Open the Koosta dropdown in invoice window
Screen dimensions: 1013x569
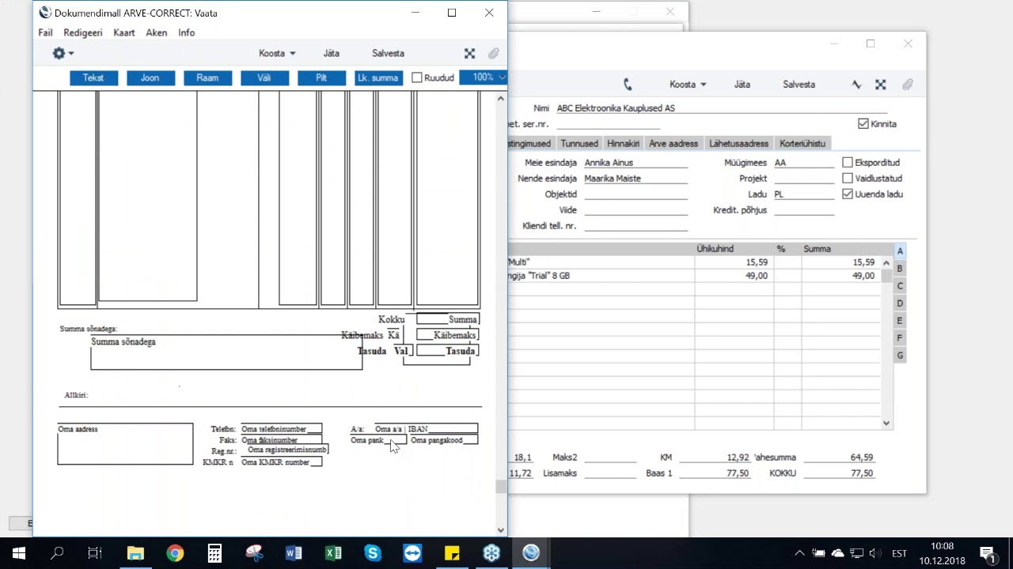coord(688,84)
